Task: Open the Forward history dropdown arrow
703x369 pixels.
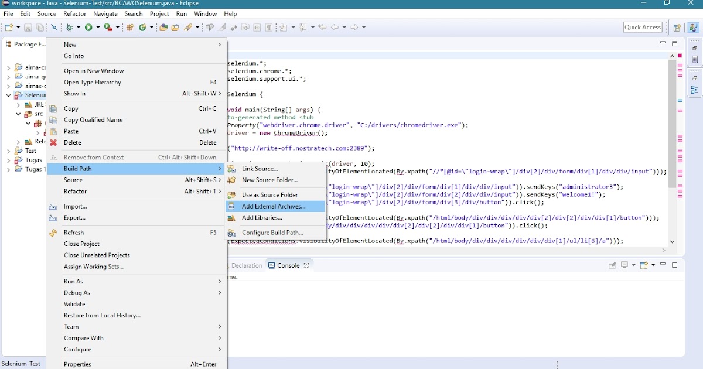Action: coord(363,28)
